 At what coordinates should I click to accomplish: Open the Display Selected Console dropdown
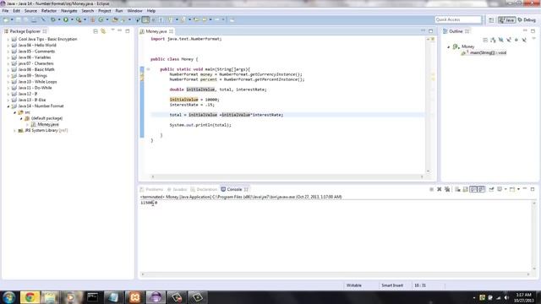505,189
